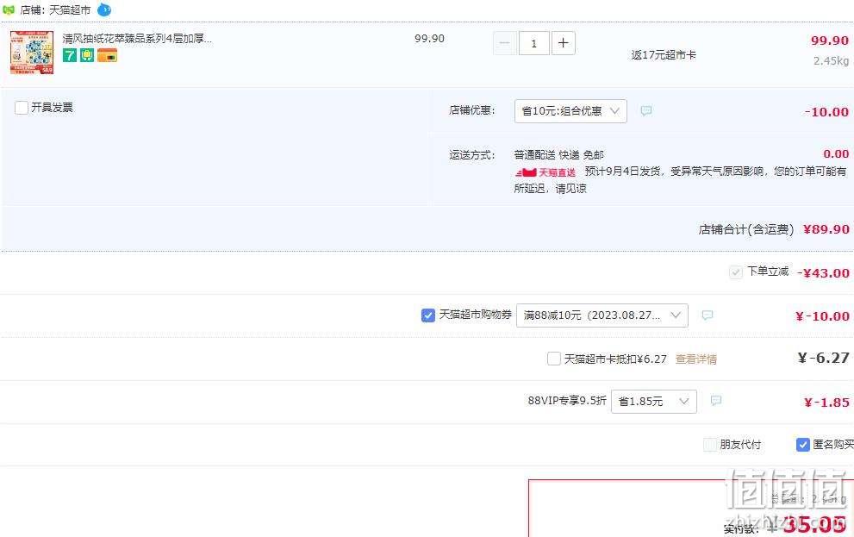Click the ¥-6.27 card deduction amount

coord(823,359)
